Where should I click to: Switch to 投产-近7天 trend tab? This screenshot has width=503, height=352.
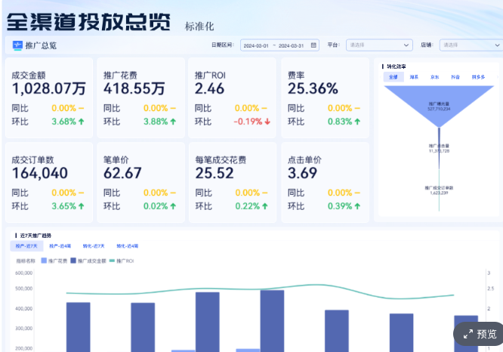(x=26, y=246)
